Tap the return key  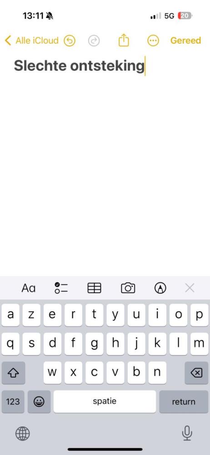pos(184,402)
